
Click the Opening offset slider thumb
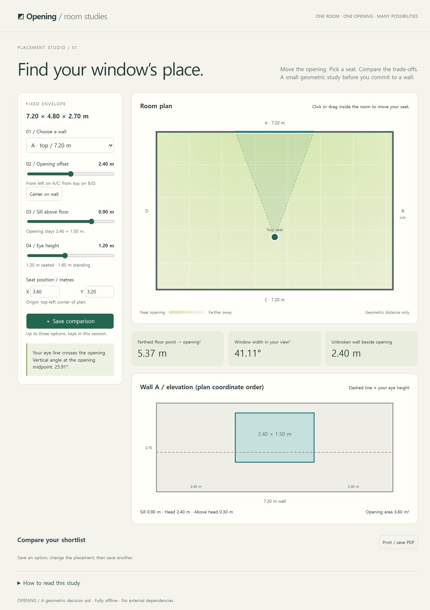point(71,174)
